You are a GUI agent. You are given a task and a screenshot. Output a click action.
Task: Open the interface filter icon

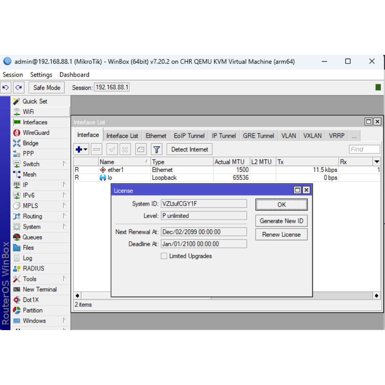(x=156, y=149)
